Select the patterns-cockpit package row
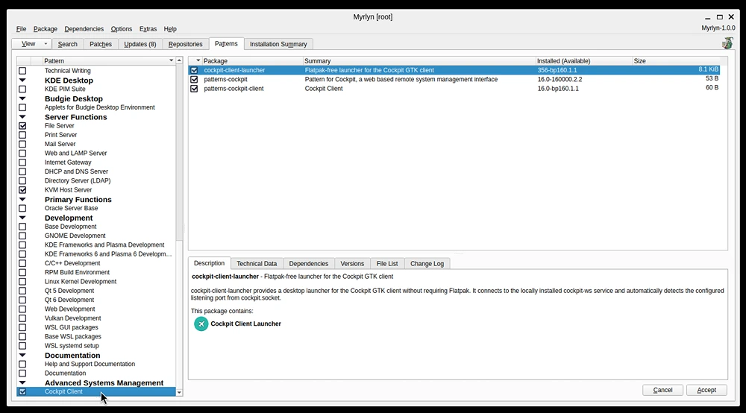This screenshot has height=413, width=746. (x=454, y=79)
